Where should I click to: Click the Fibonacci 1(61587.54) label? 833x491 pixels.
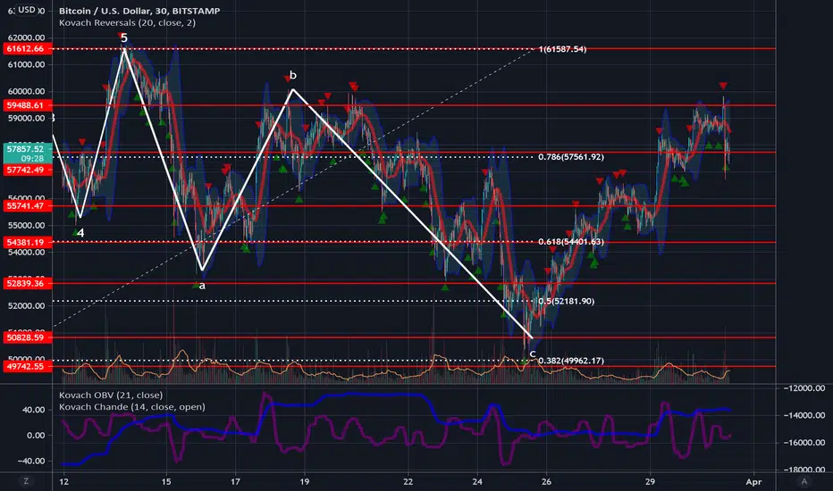click(x=562, y=49)
